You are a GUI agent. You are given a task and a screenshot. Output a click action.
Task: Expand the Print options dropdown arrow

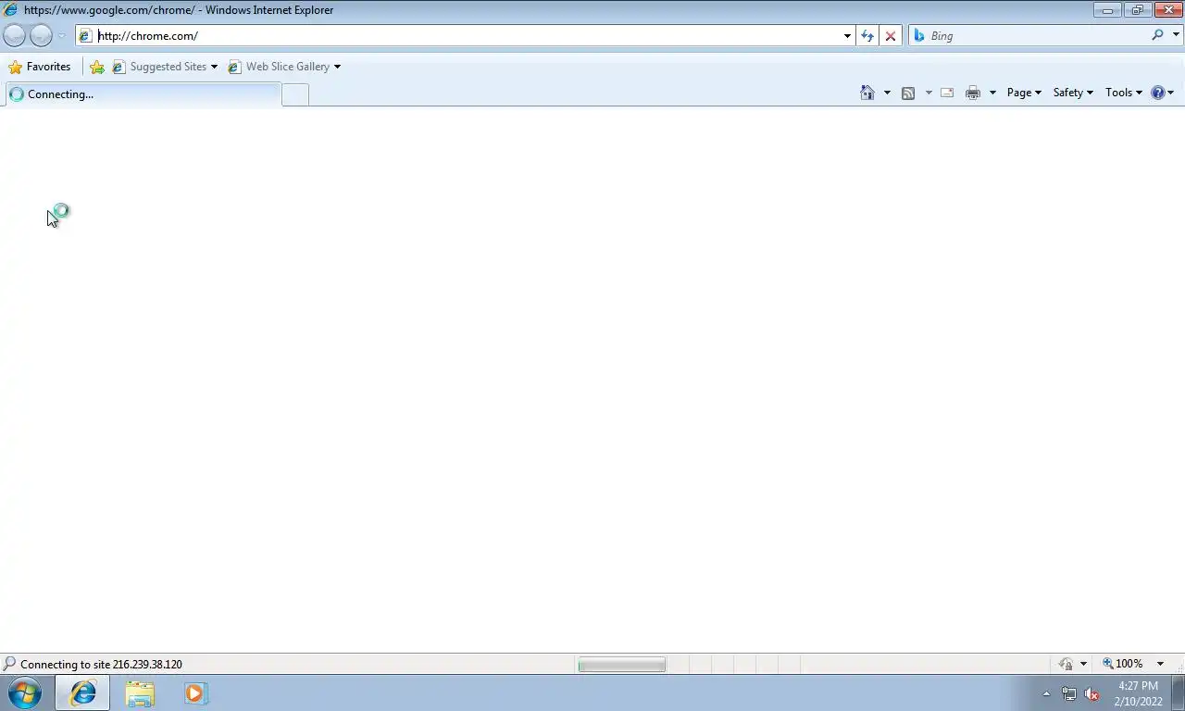[x=992, y=93]
